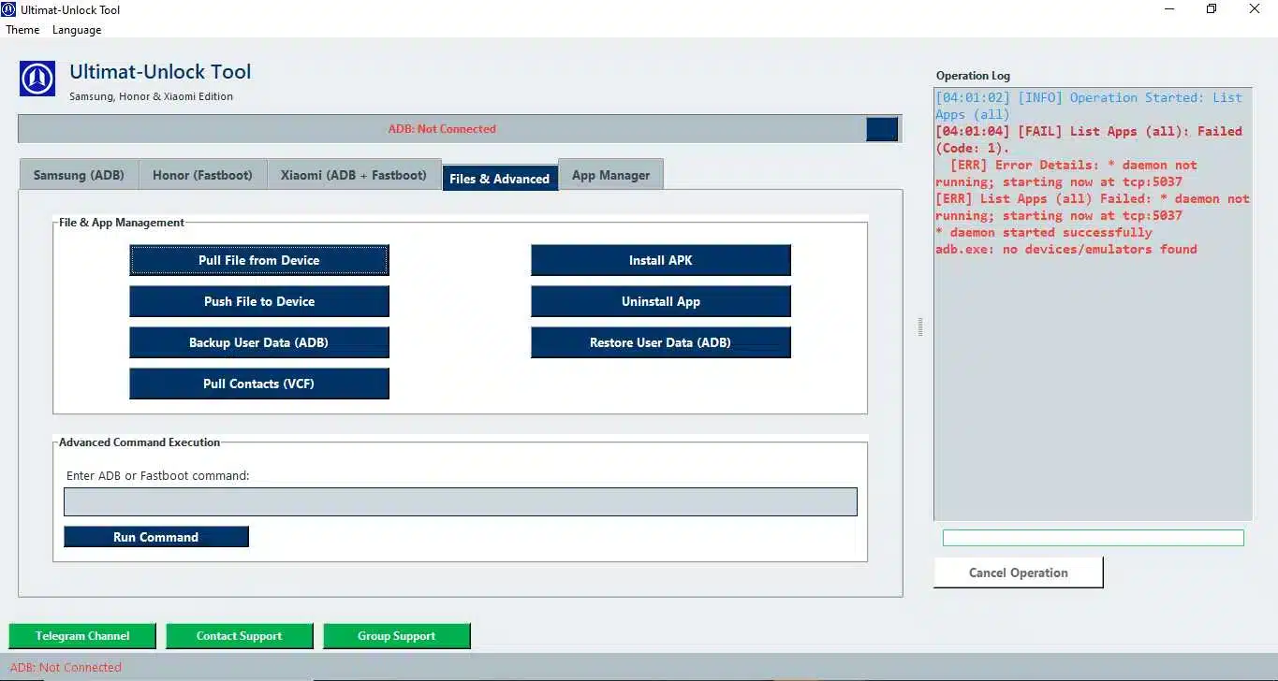Click the Restore User Data (ADB) button
The width and height of the screenshot is (1278, 681).
coord(660,342)
